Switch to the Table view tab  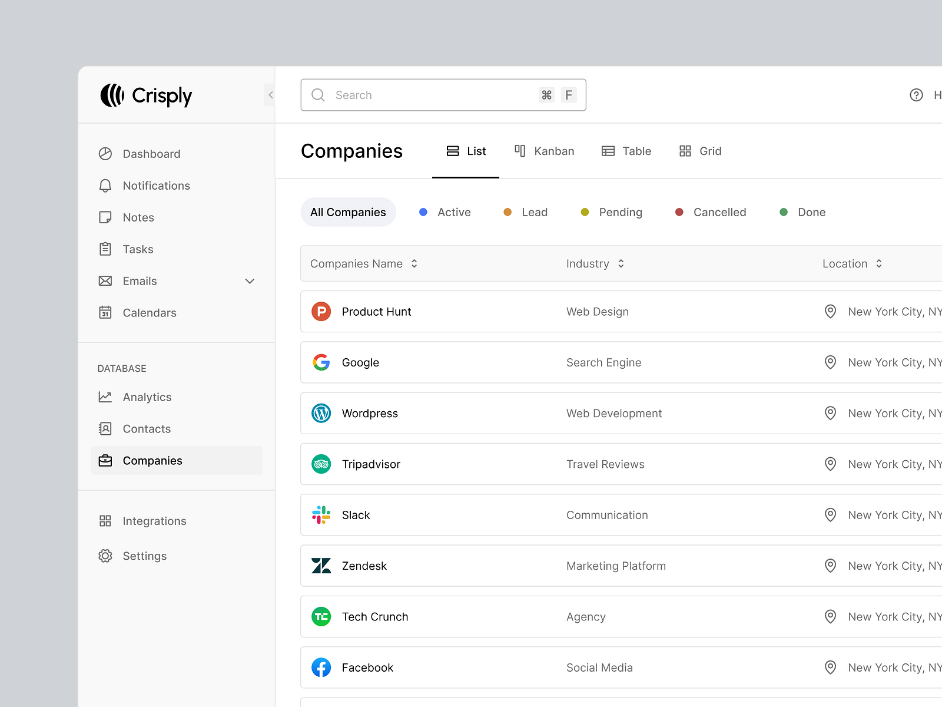[x=626, y=151]
